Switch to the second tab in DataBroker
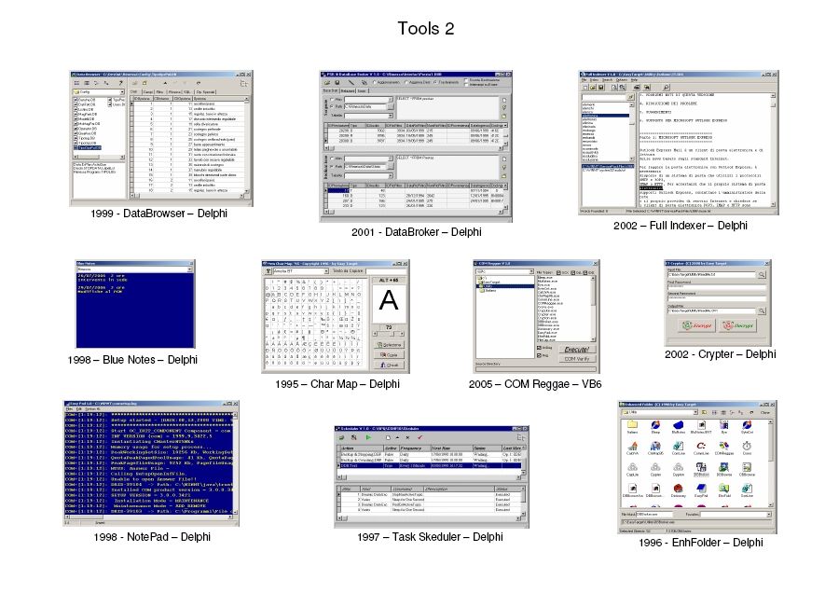The width and height of the screenshot is (839, 593). coord(348,91)
